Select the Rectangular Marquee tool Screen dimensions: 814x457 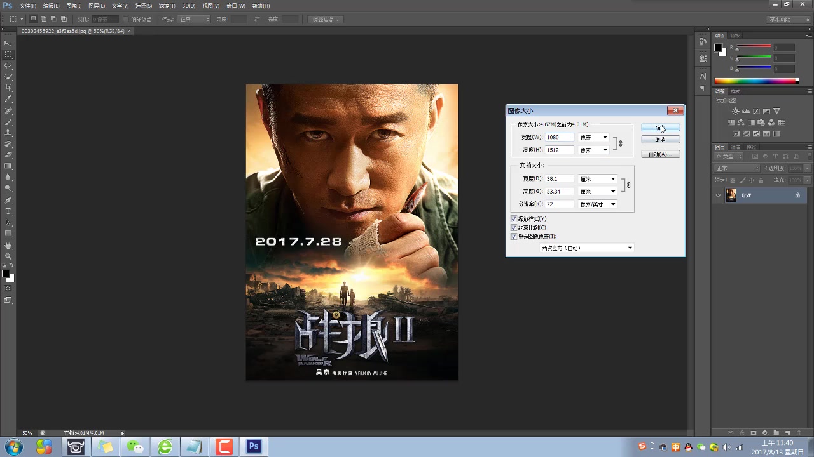pyautogui.click(x=8, y=55)
